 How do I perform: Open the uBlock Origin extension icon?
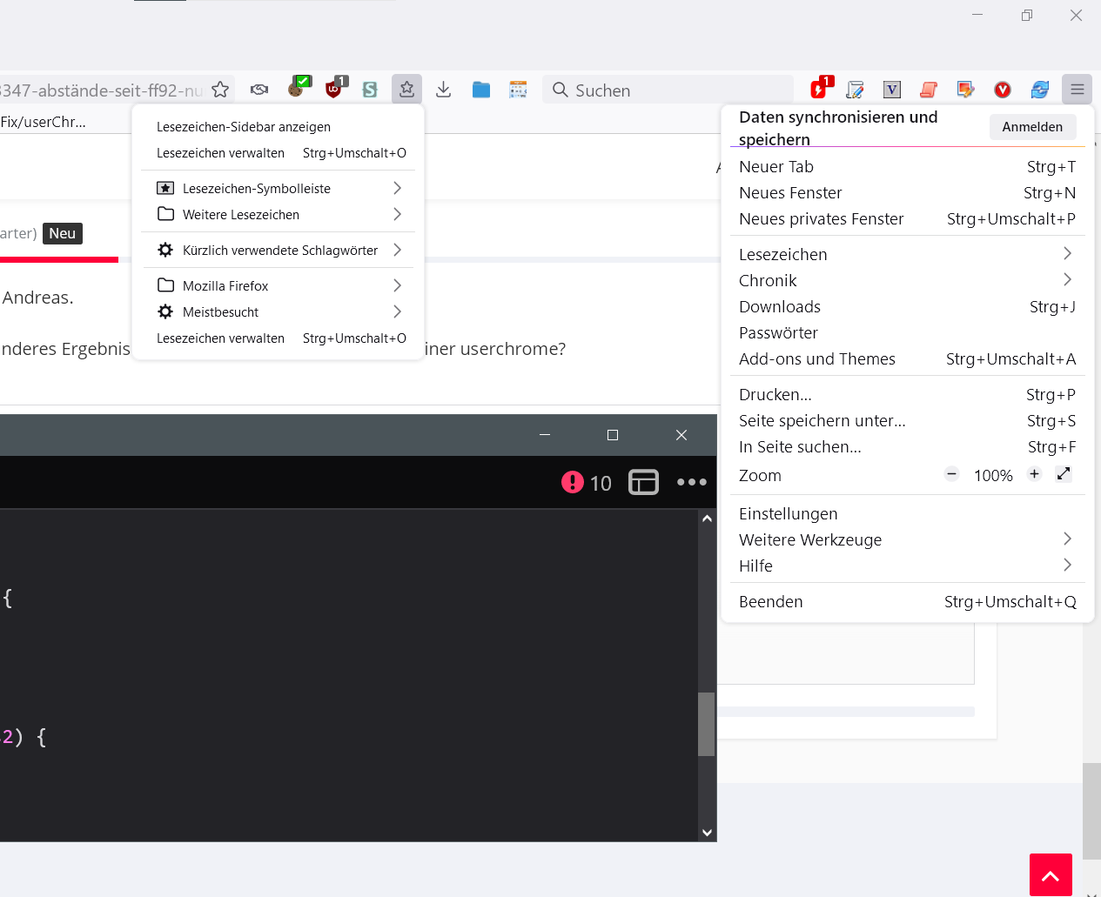pos(335,89)
